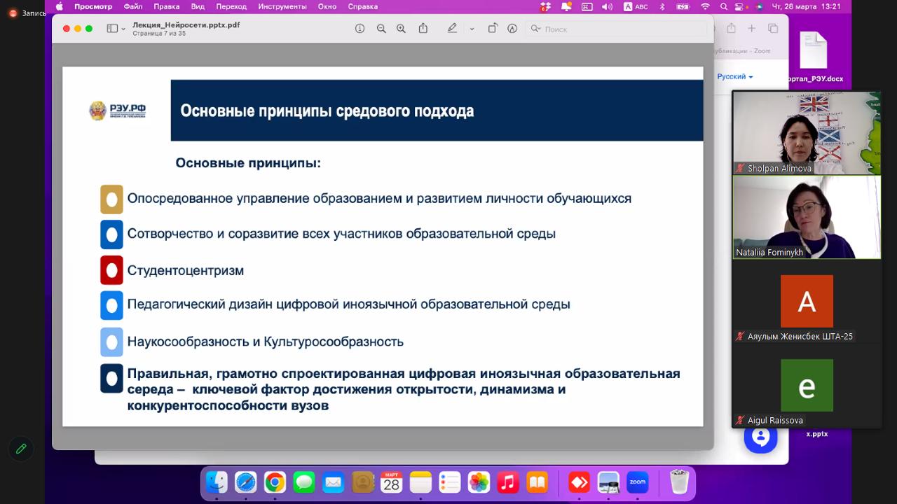The image size is (897, 504).
Task: Open the Окно menu
Action: tap(327, 6)
